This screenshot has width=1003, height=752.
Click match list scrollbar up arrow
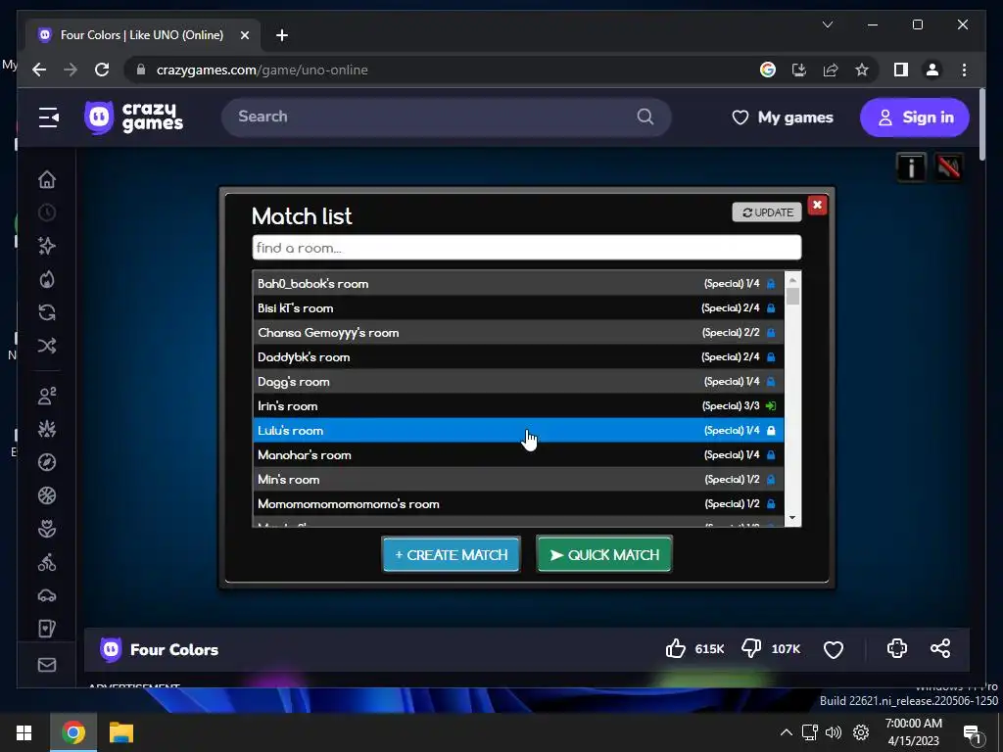792,279
